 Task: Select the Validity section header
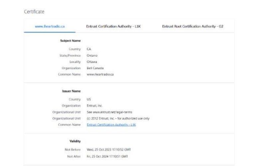(x=75, y=141)
